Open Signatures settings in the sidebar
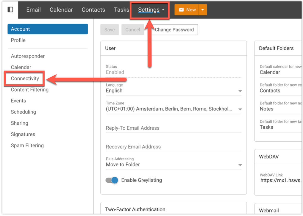Viewport: 303px width, 216px height. [x=23, y=134]
